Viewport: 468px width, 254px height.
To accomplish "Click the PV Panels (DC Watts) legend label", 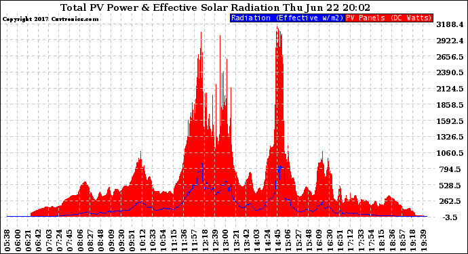I will coord(389,18).
